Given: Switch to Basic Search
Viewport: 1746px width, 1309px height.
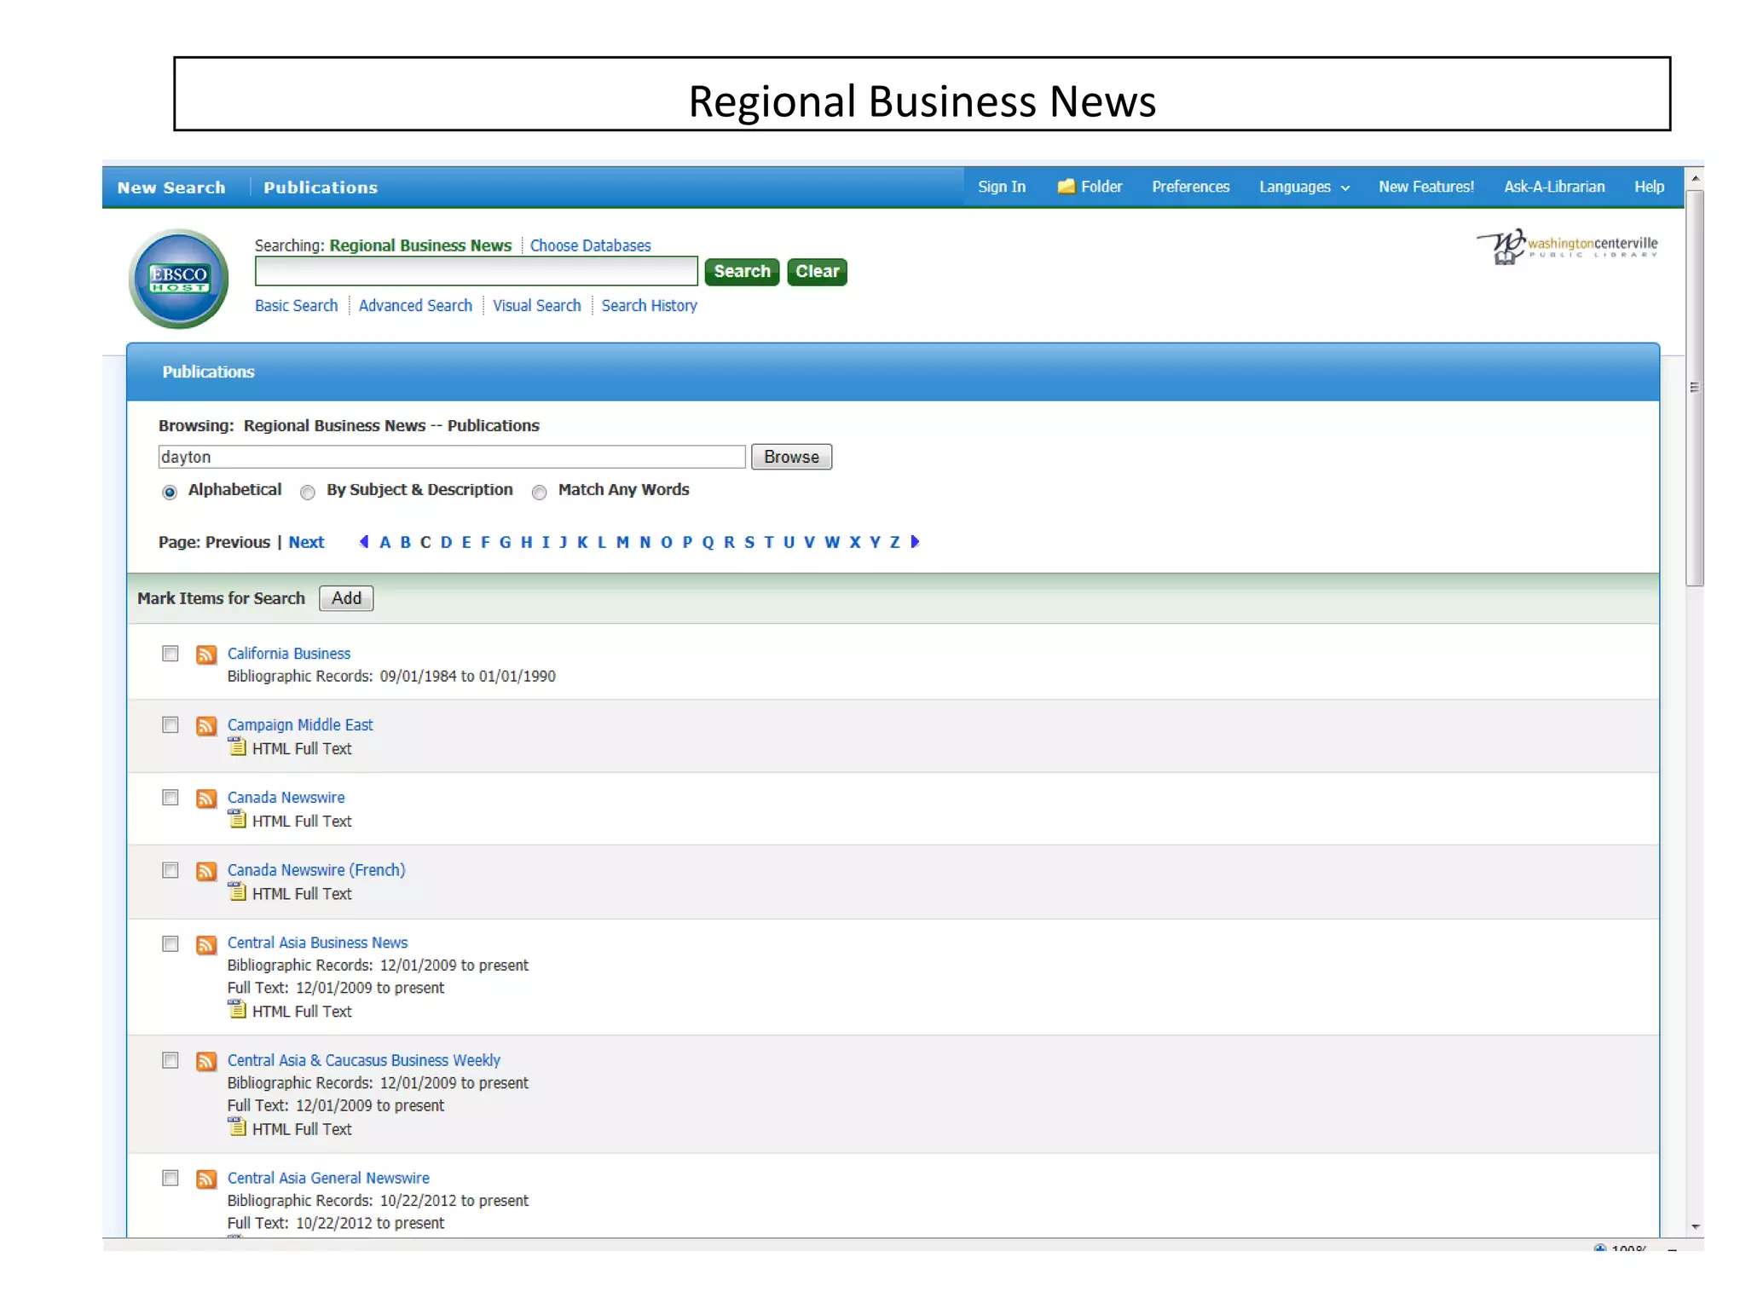Looking at the screenshot, I should pos(296,305).
